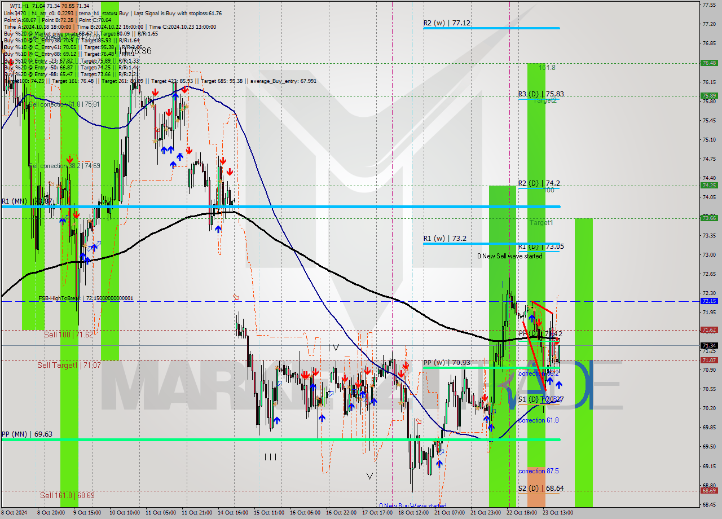Click the '15 Oct 11:00' time label

(269, 513)
